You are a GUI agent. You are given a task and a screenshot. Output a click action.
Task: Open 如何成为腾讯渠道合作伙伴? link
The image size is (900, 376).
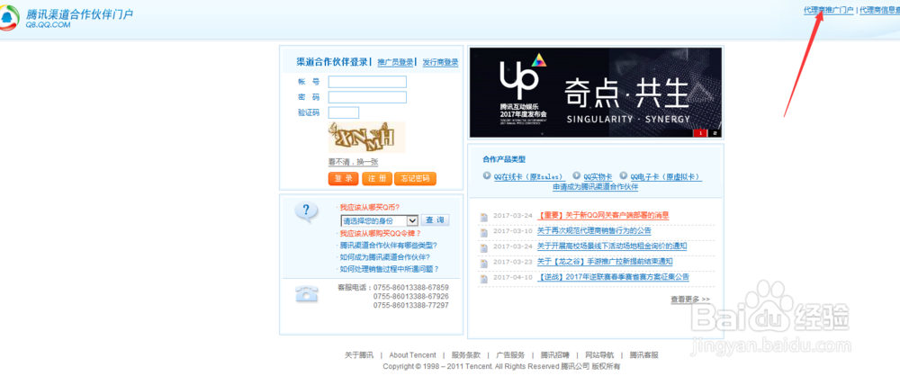[384, 257]
